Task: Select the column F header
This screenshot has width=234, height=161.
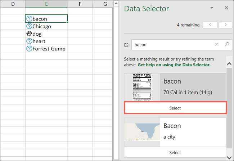Action: pos(80,4)
